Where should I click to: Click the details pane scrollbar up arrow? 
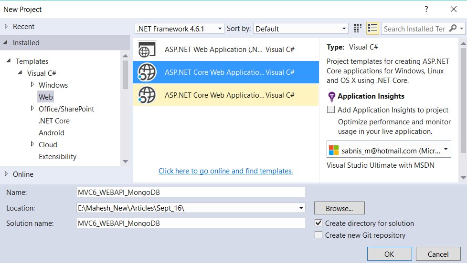[463, 43]
